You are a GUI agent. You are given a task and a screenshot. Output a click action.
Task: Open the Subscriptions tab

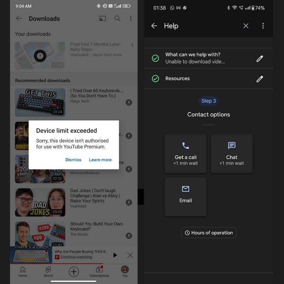(99, 272)
